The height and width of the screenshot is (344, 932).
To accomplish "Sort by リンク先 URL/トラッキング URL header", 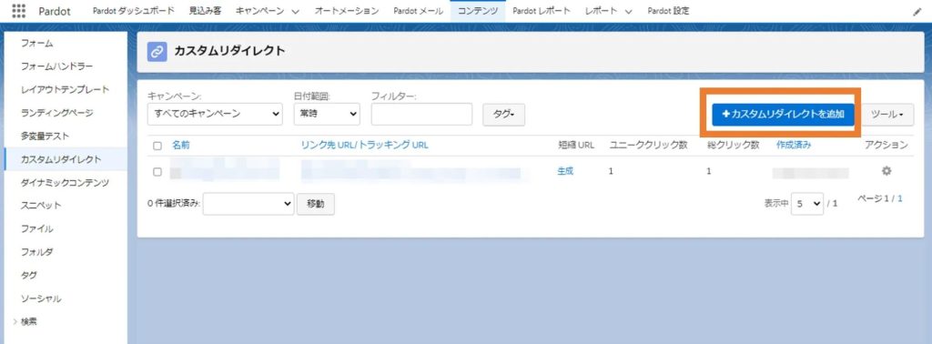I will tap(364, 145).
